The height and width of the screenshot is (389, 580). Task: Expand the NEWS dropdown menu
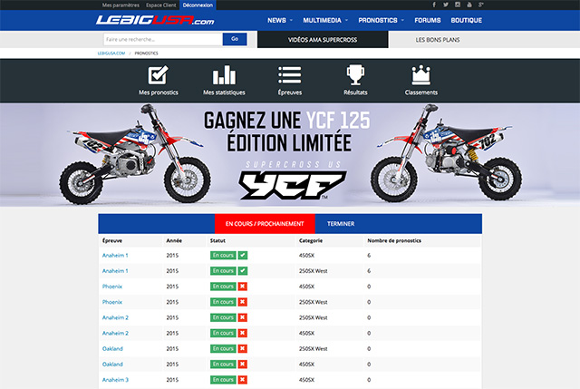tap(280, 20)
